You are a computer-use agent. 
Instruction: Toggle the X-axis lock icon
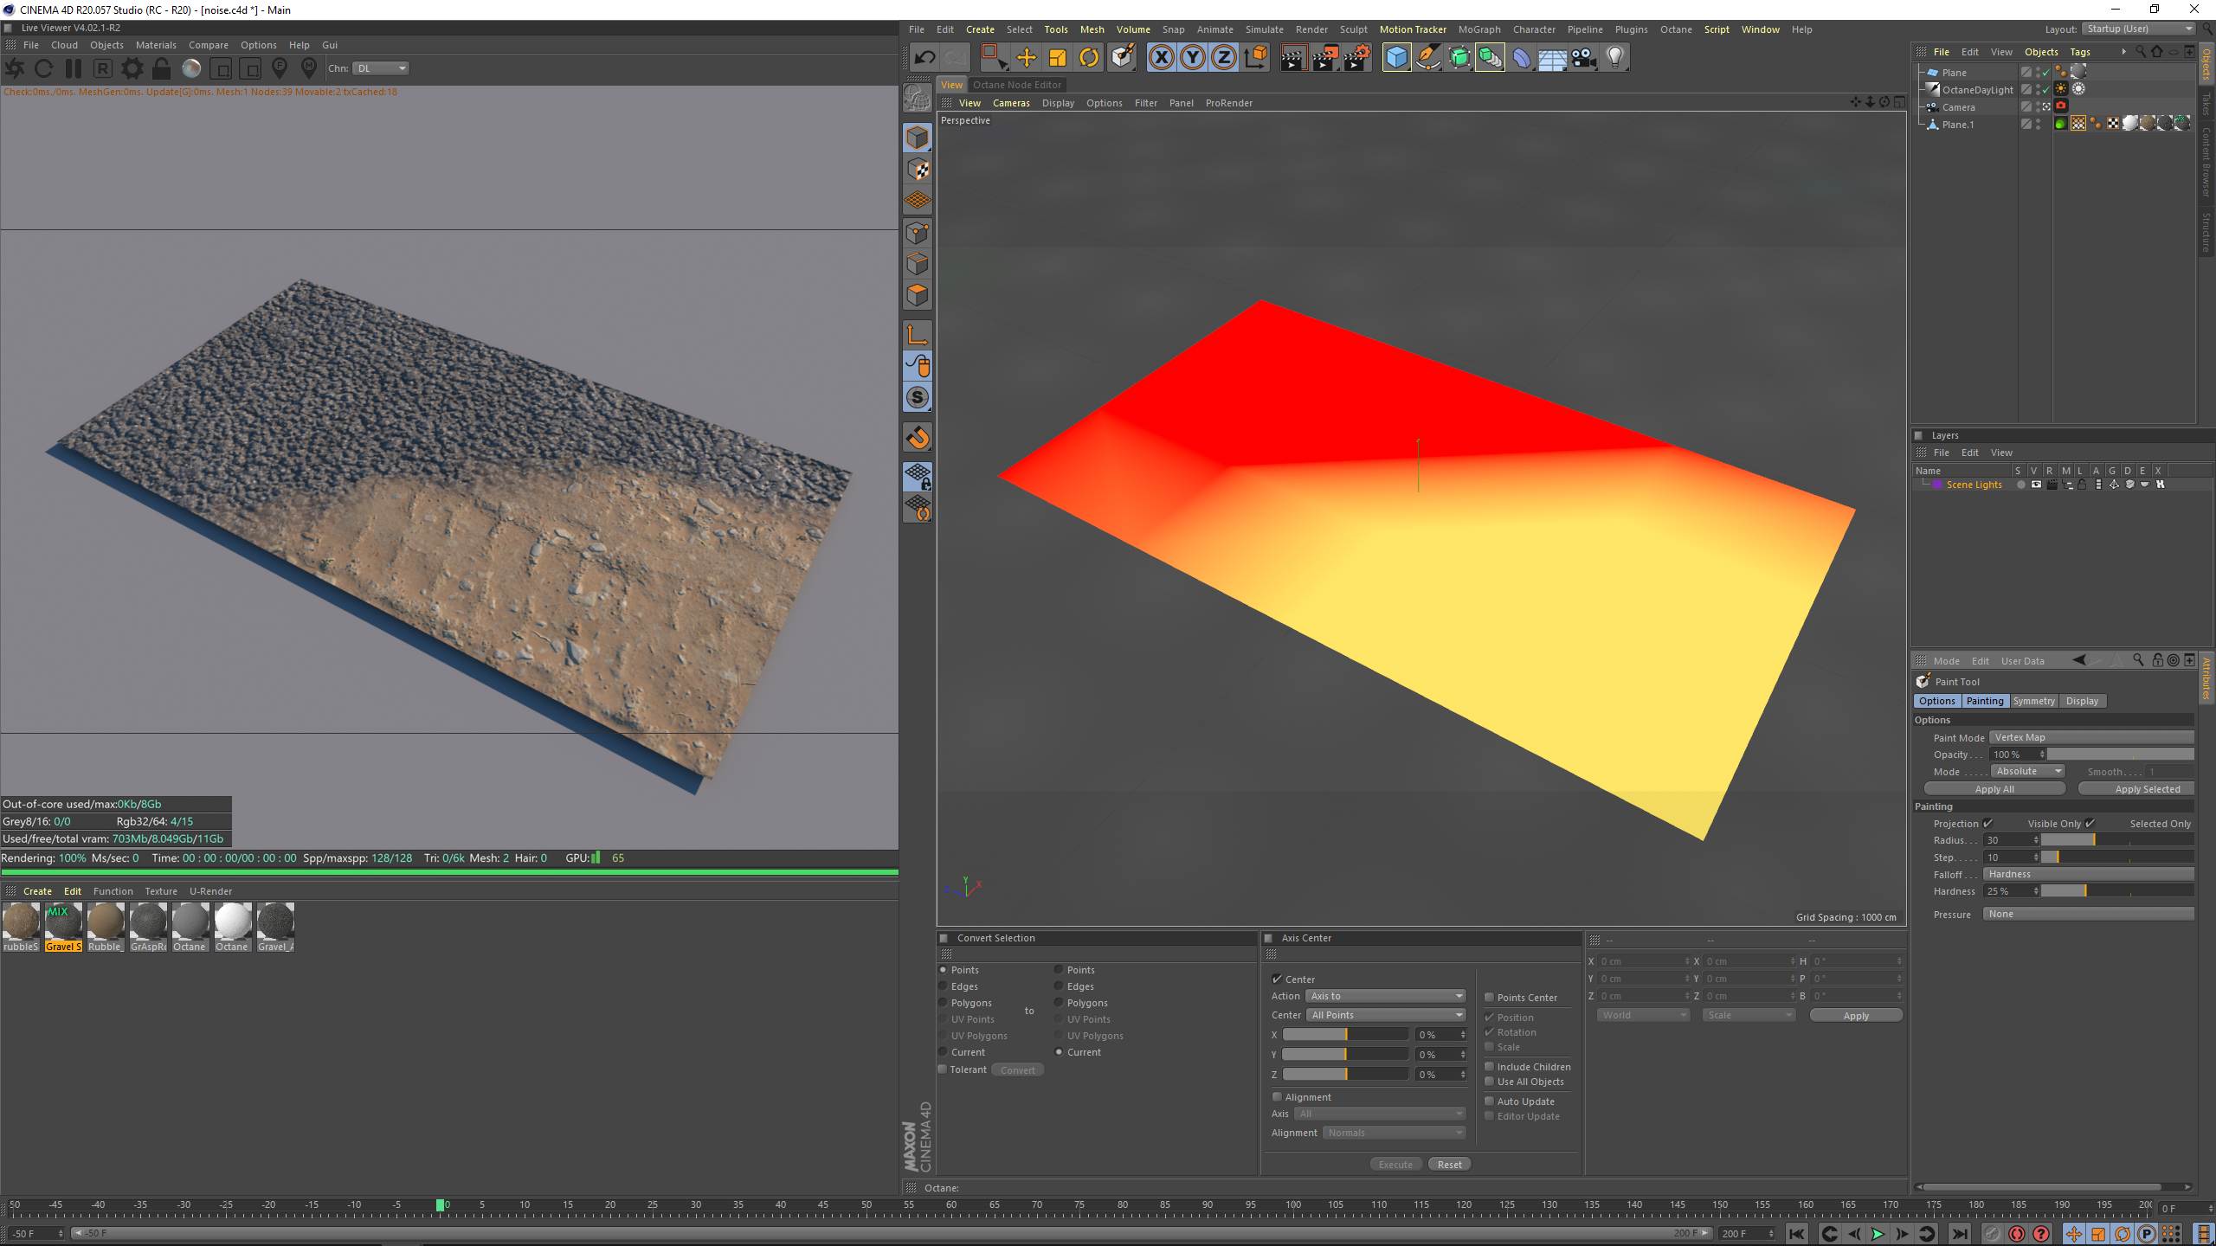tap(1162, 58)
